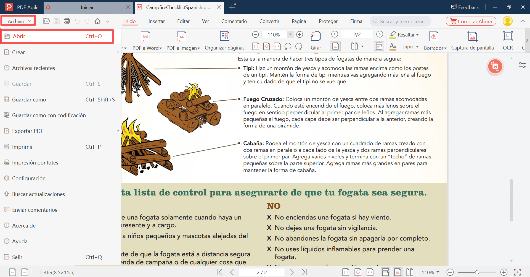530x277 pixels.
Task: Rotate the page with Girar
Action: click(x=316, y=40)
